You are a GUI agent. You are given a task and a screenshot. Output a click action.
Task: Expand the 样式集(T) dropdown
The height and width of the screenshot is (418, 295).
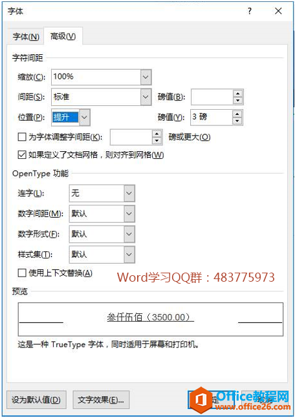click(102, 255)
